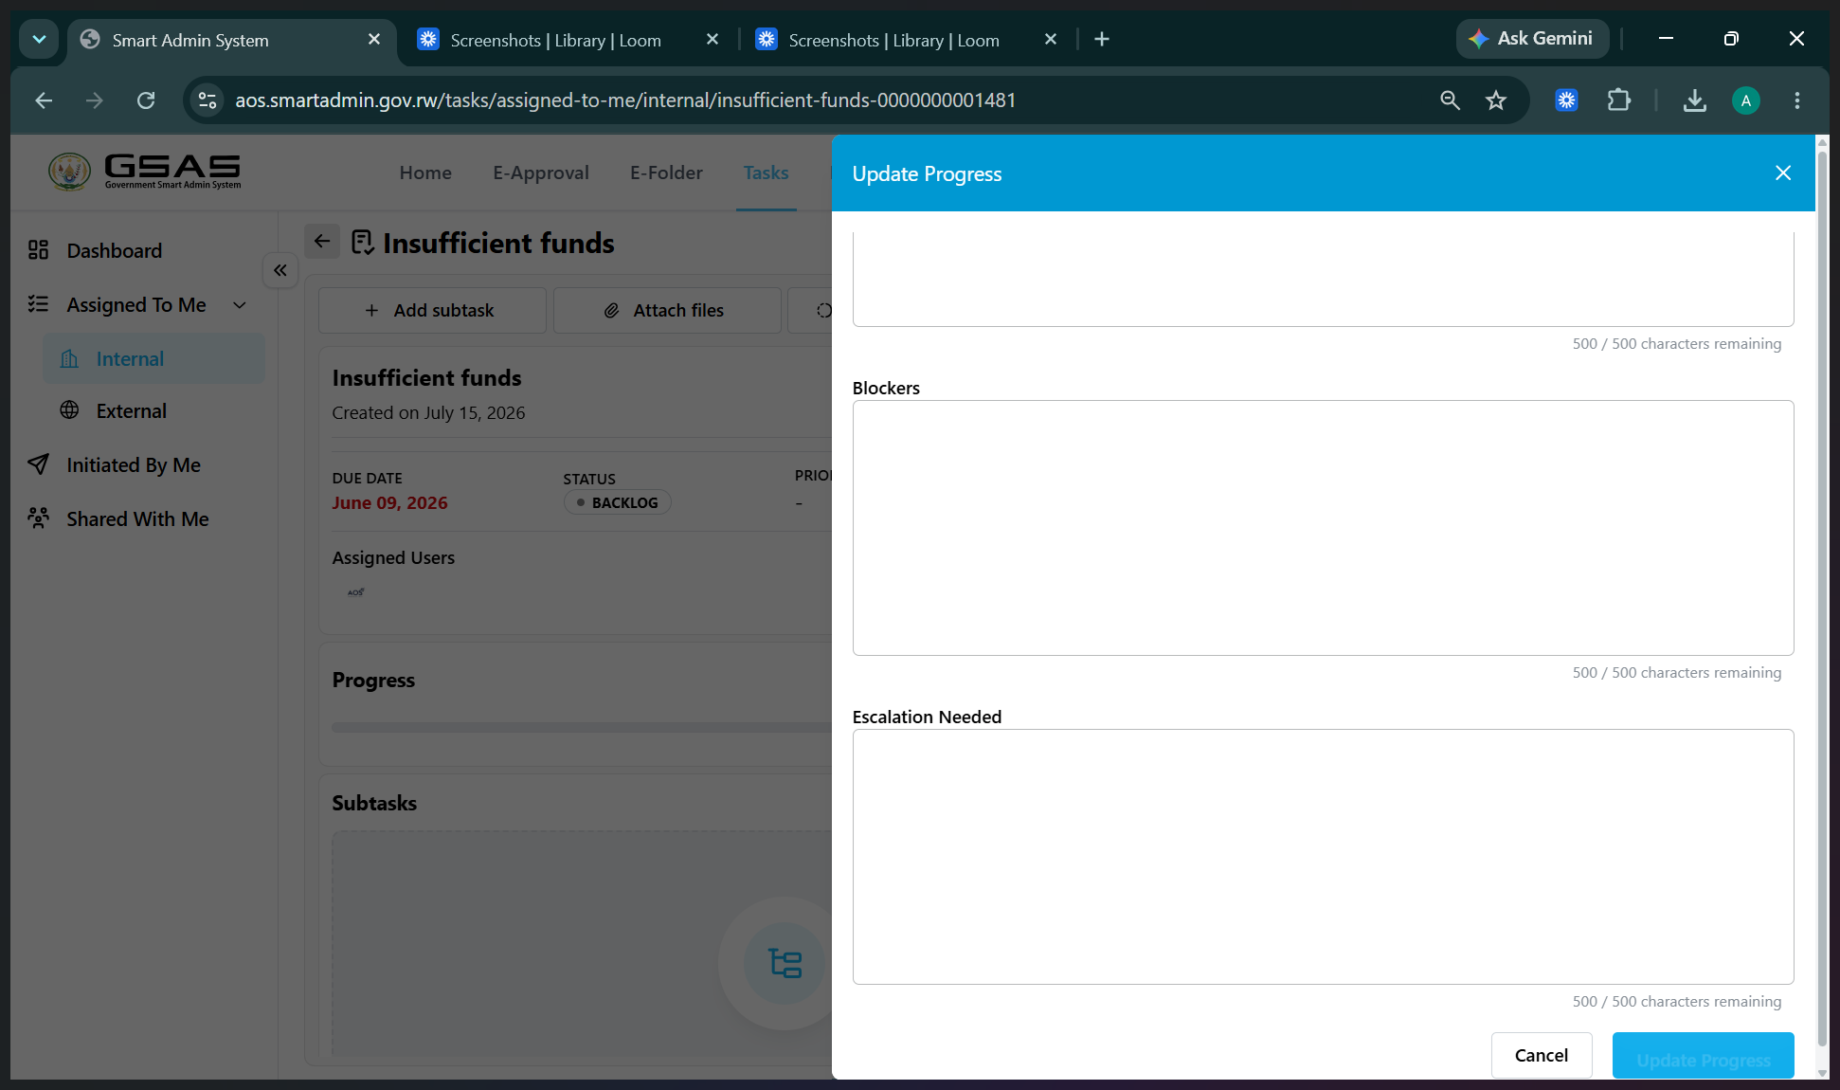Click the subtasks tree icon
1840x1090 pixels.
(785, 963)
